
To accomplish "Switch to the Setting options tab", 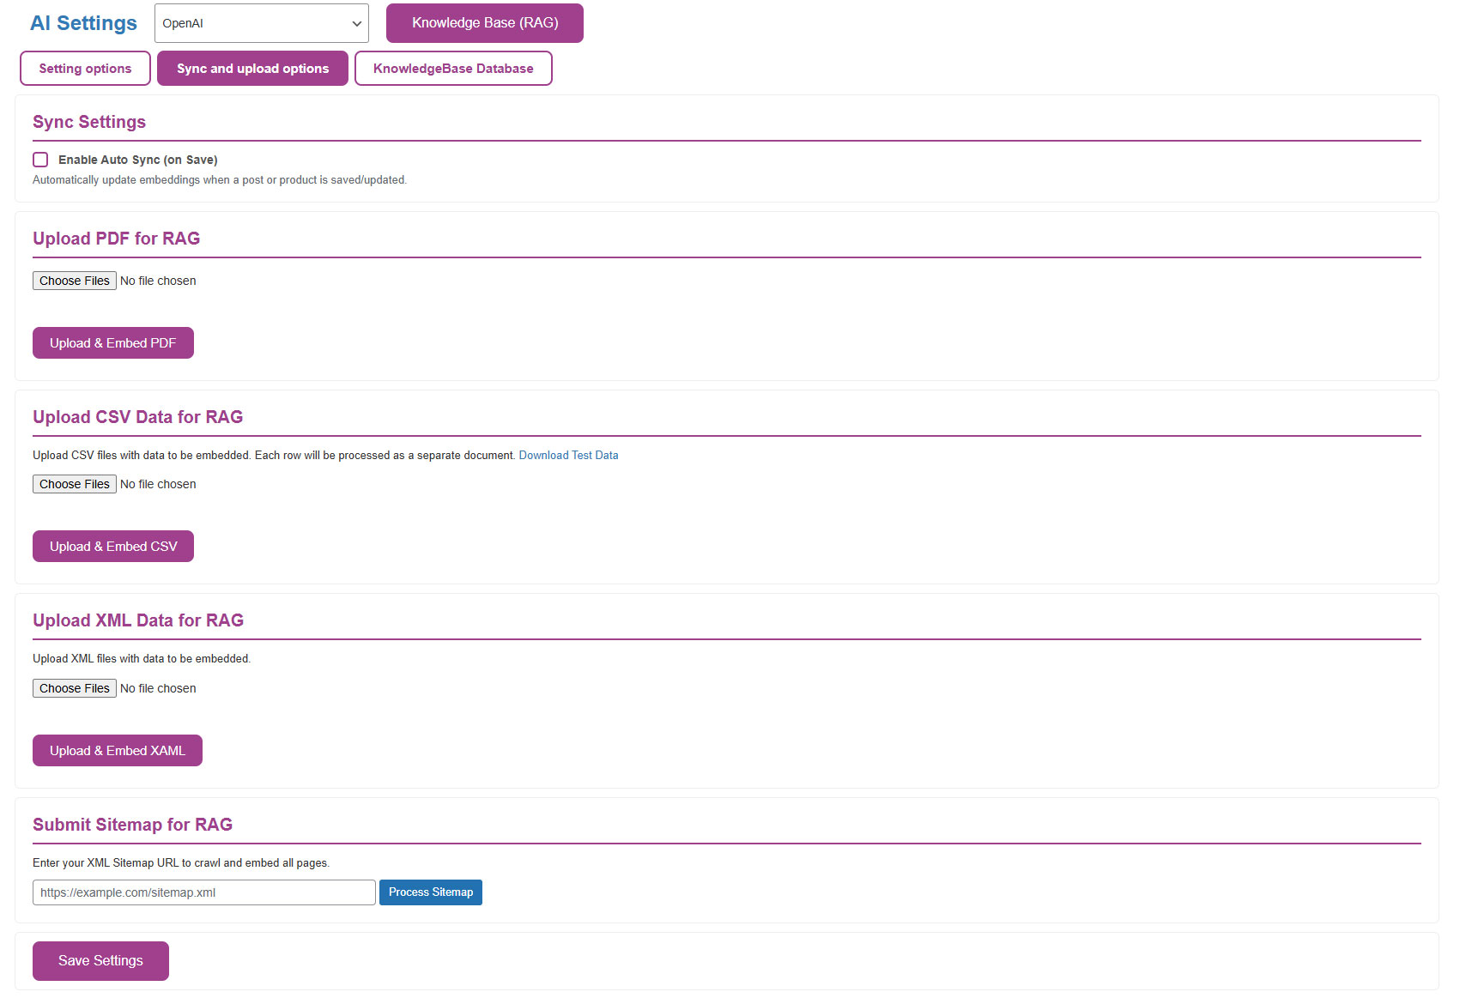I will pyautogui.click(x=85, y=69).
